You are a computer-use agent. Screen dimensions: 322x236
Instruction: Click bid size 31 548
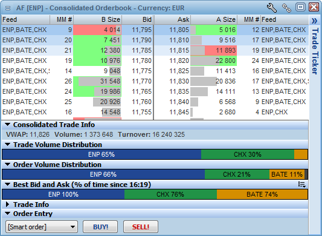pos(111,81)
